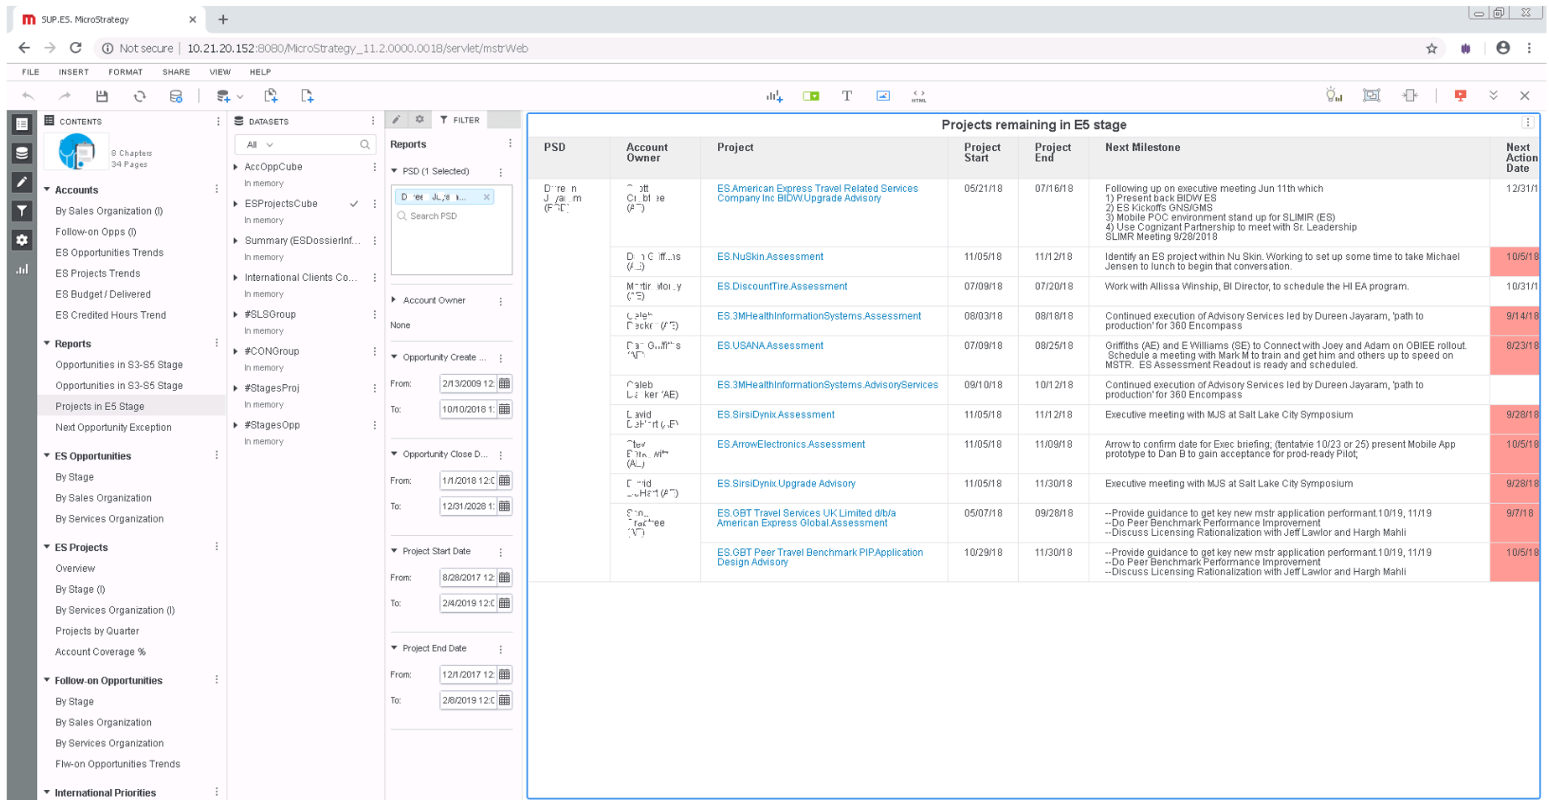1549x800 pixels.
Task: Insert a new visualization from toolbar
Action: point(773,96)
